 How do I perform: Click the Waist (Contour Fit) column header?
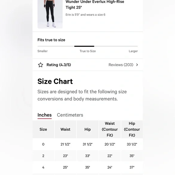(110, 129)
